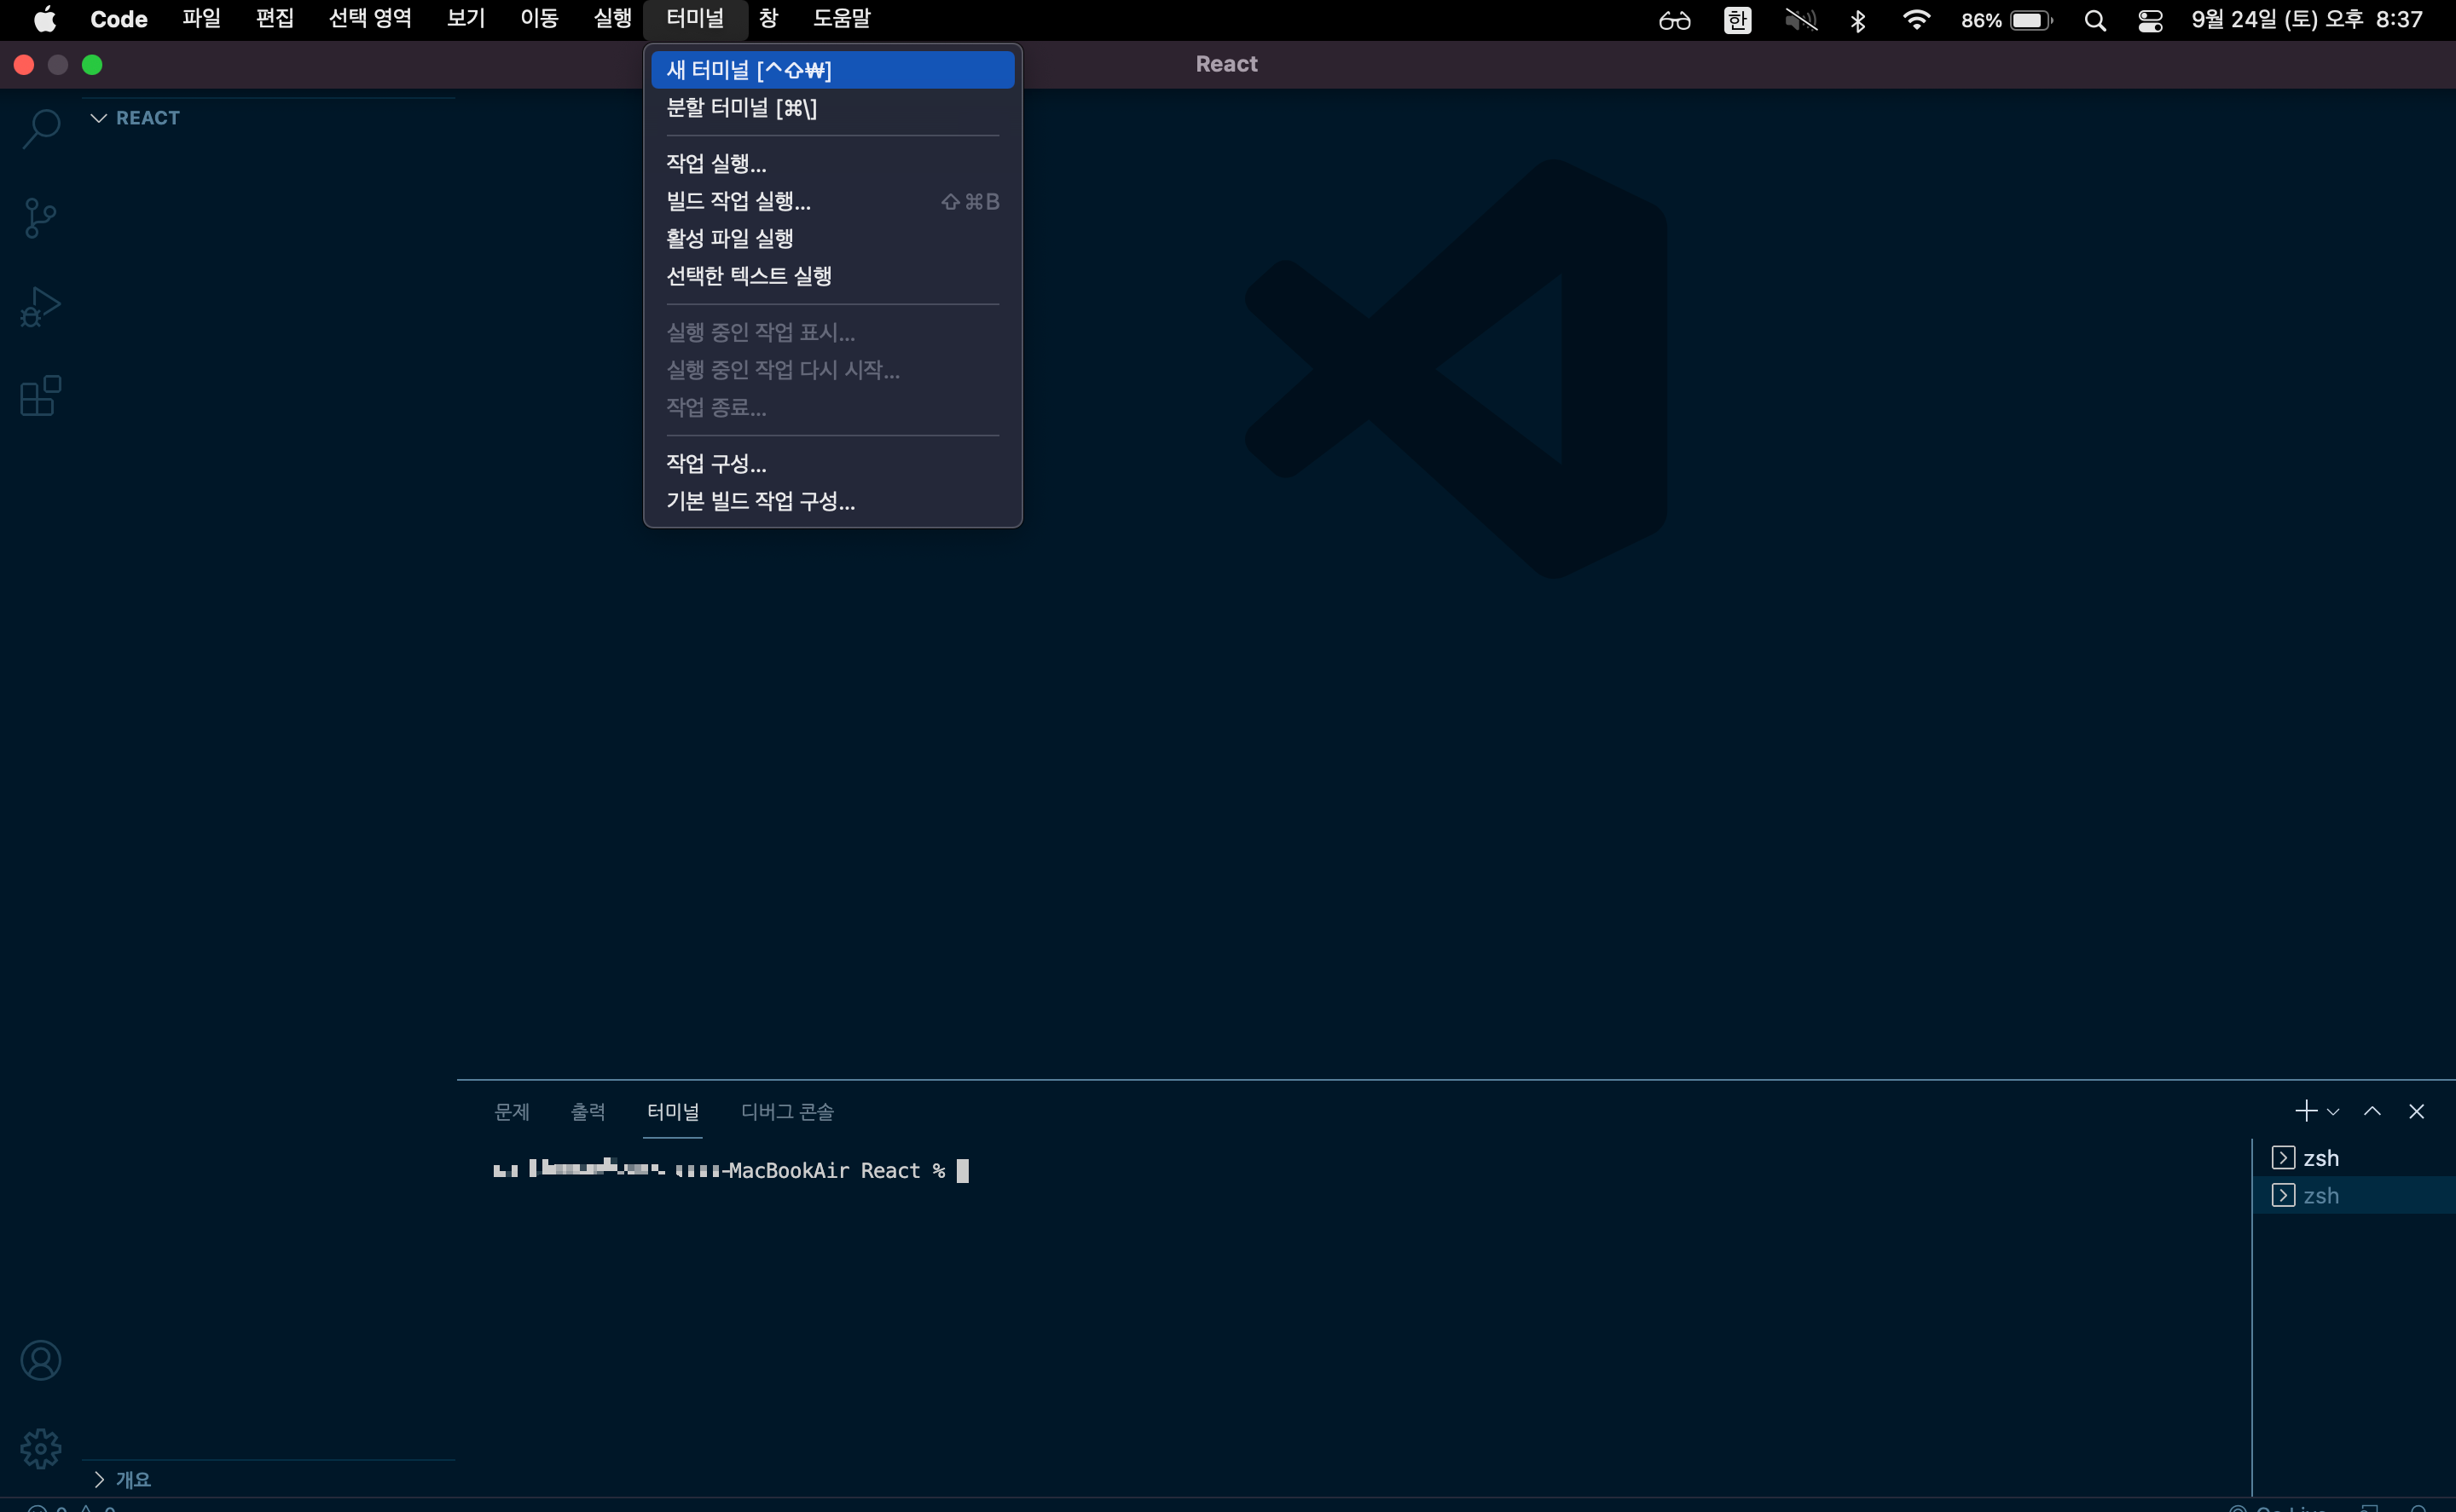The width and height of the screenshot is (2456, 1512).
Task: Open the battery status at 86%
Action: [x=2006, y=20]
